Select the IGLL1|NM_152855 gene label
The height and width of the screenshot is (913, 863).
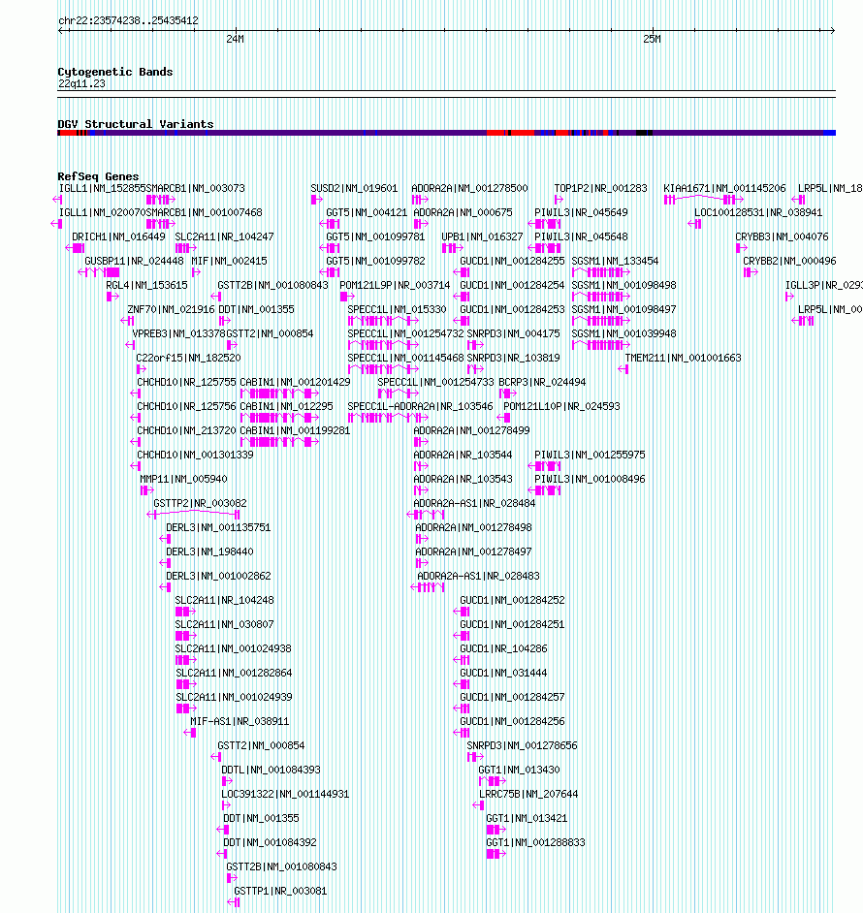pyautogui.click(x=102, y=188)
